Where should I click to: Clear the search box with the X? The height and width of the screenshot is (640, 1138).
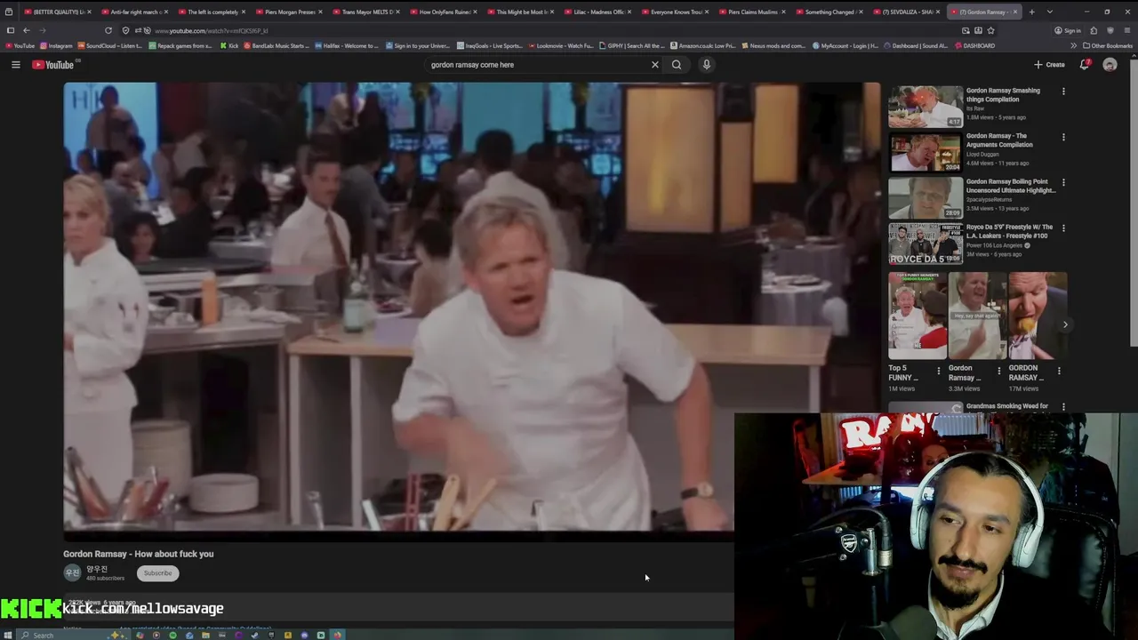coord(655,64)
